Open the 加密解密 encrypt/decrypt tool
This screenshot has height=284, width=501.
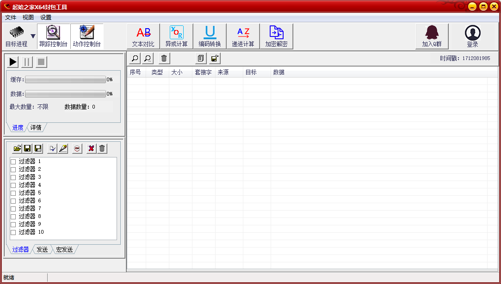click(276, 36)
